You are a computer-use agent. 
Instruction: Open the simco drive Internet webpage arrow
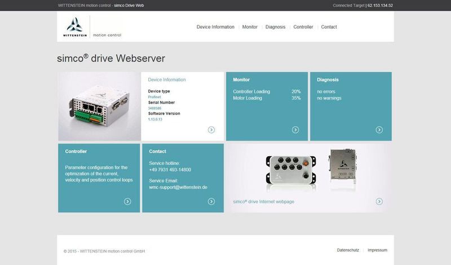click(379, 201)
